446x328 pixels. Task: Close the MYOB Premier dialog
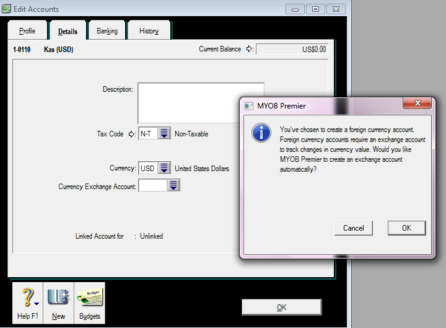click(418, 103)
